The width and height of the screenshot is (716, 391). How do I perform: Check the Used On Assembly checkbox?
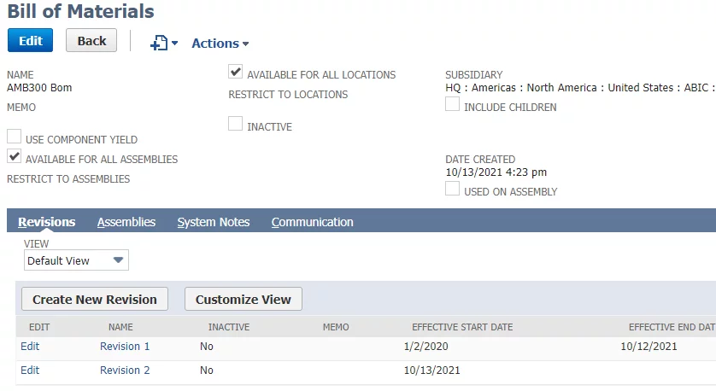(x=452, y=189)
